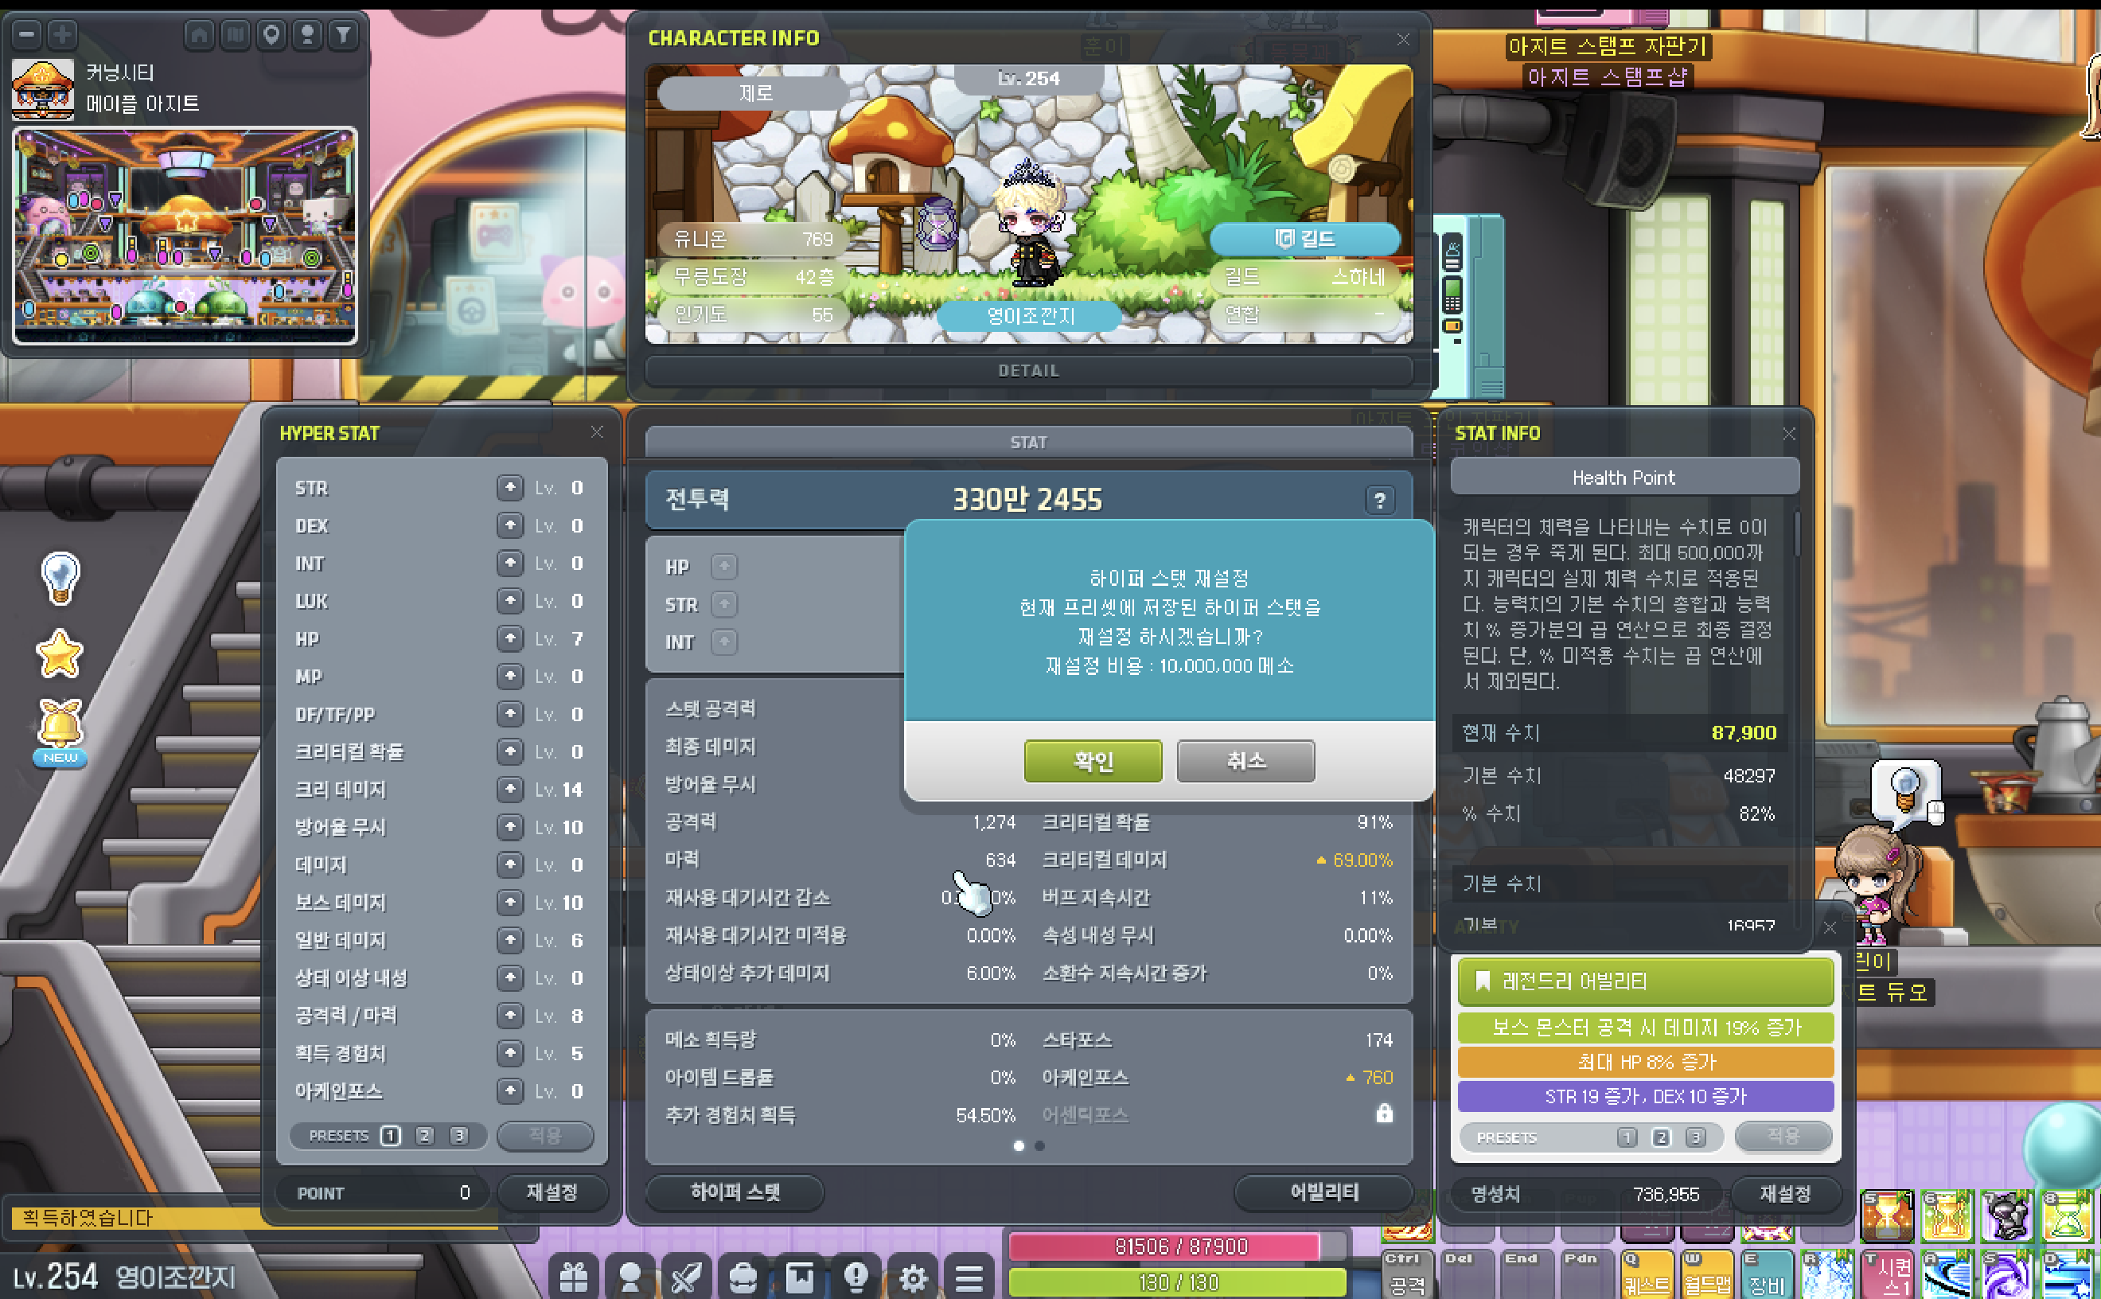
Task: Select Ability preset 1
Action: tap(1627, 1137)
